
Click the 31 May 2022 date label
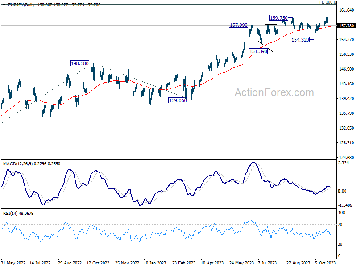(x=13, y=263)
